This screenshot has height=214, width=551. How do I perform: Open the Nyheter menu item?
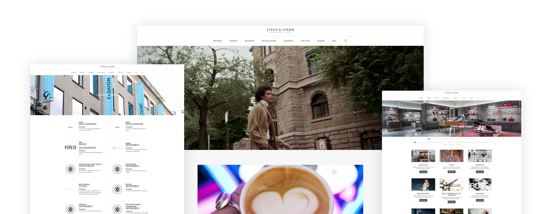(218, 41)
